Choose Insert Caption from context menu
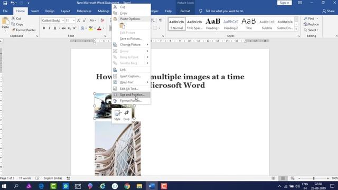 click(x=132, y=76)
